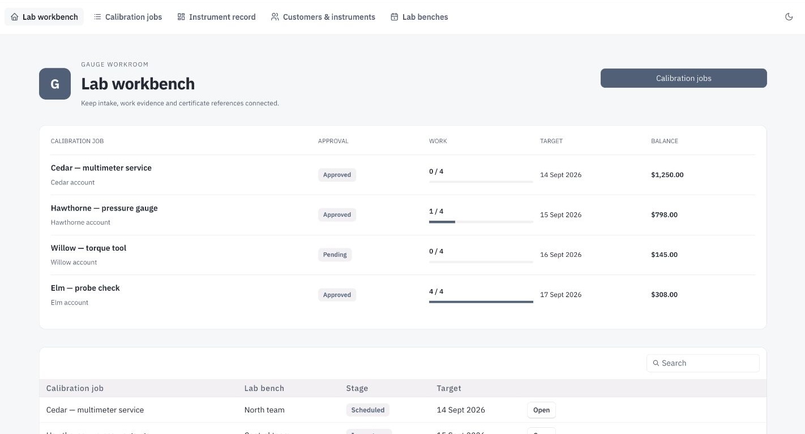The image size is (805, 434).
Task: Select Cedar — multimeter service job title in summary card
Action: click(101, 168)
